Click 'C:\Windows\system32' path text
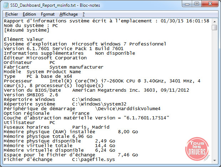Image resolution: width=221 pixels, height=167 pixels. pos(99,104)
